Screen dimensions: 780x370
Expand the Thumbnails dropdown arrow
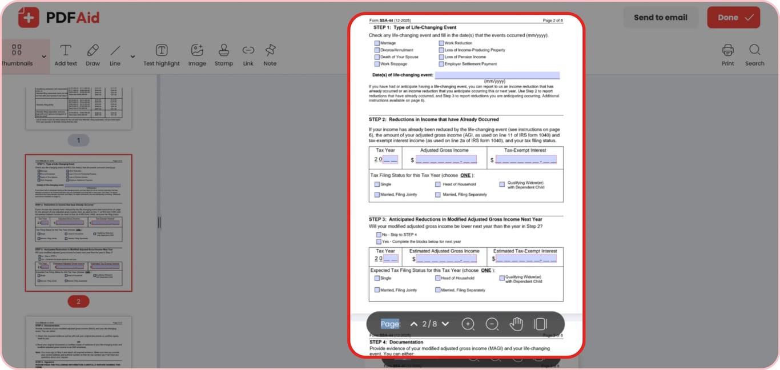coord(44,57)
